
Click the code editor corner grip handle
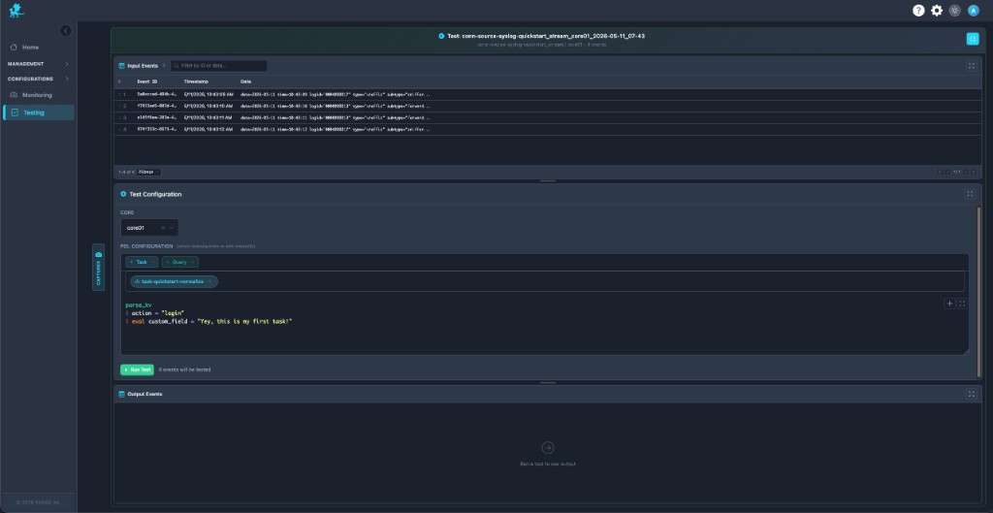(966, 351)
